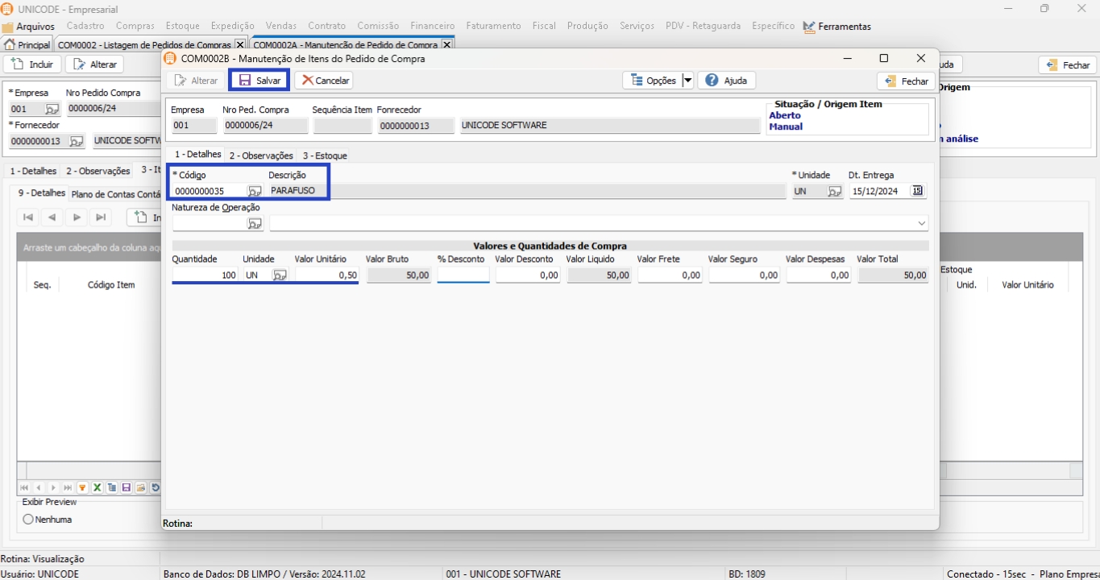Click the Fornecedor lookup icon in background form

[76, 142]
